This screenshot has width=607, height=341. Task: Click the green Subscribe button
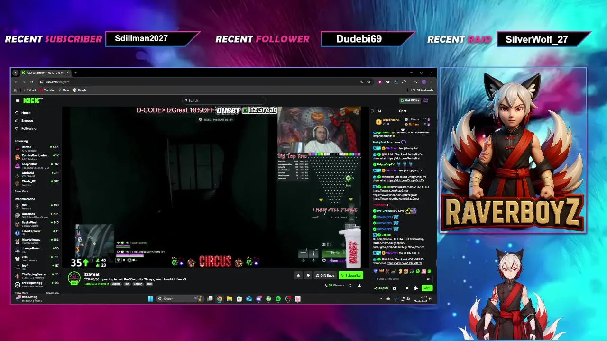[x=351, y=276]
